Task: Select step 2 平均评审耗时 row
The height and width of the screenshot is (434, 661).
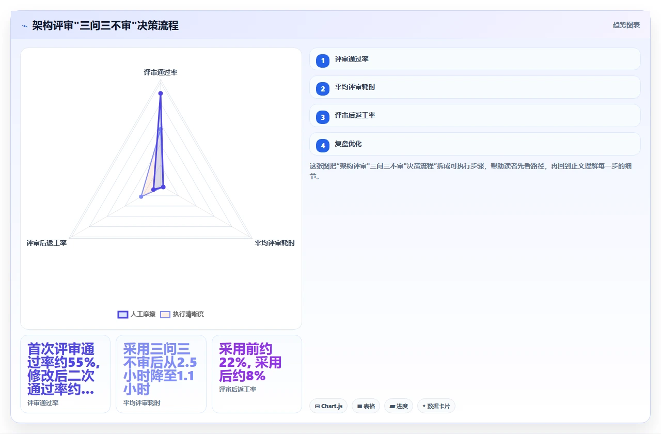Action: (x=475, y=87)
